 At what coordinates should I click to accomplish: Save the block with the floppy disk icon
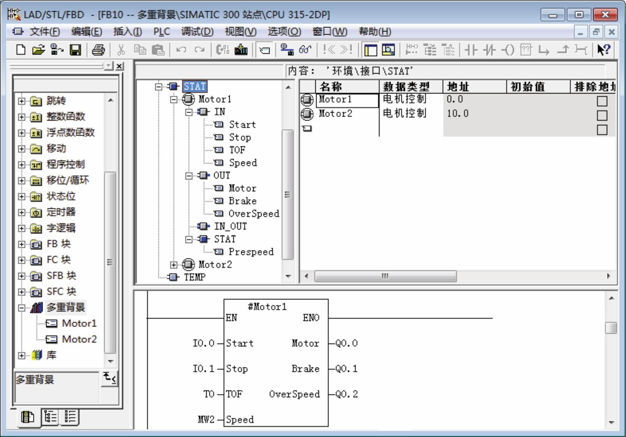pyautogui.click(x=75, y=50)
